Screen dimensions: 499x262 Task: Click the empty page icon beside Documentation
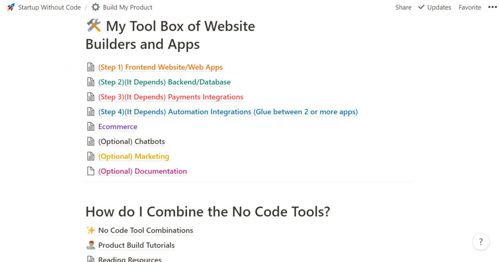coord(91,171)
